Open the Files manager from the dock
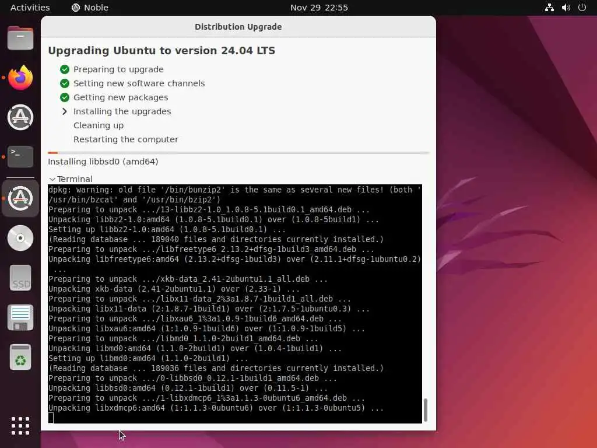 (x=20, y=38)
